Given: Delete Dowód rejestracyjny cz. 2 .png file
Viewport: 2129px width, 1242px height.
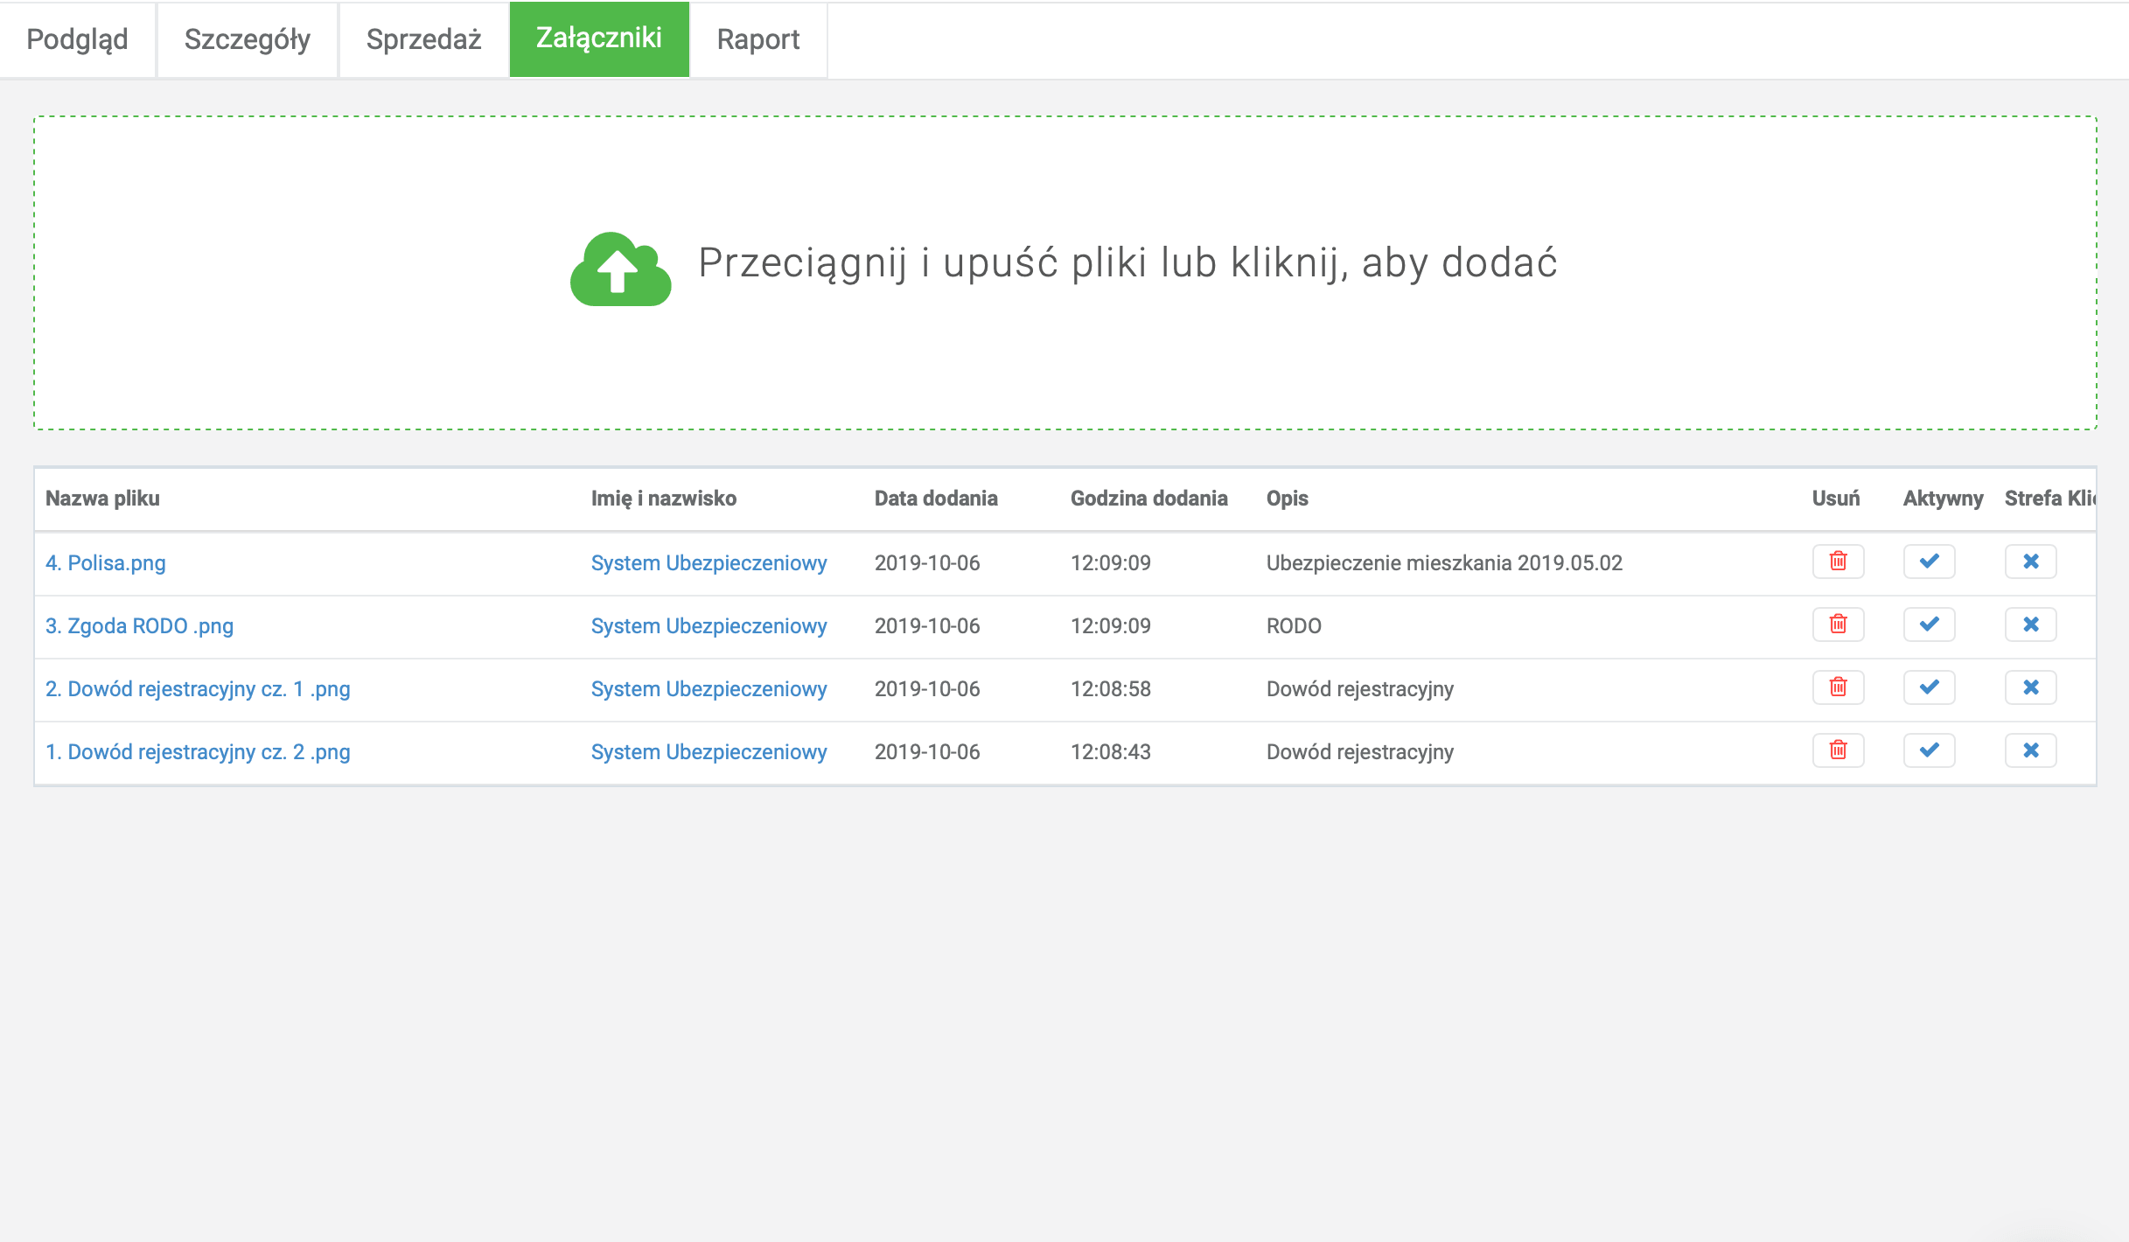Looking at the screenshot, I should click(1838, 750).
